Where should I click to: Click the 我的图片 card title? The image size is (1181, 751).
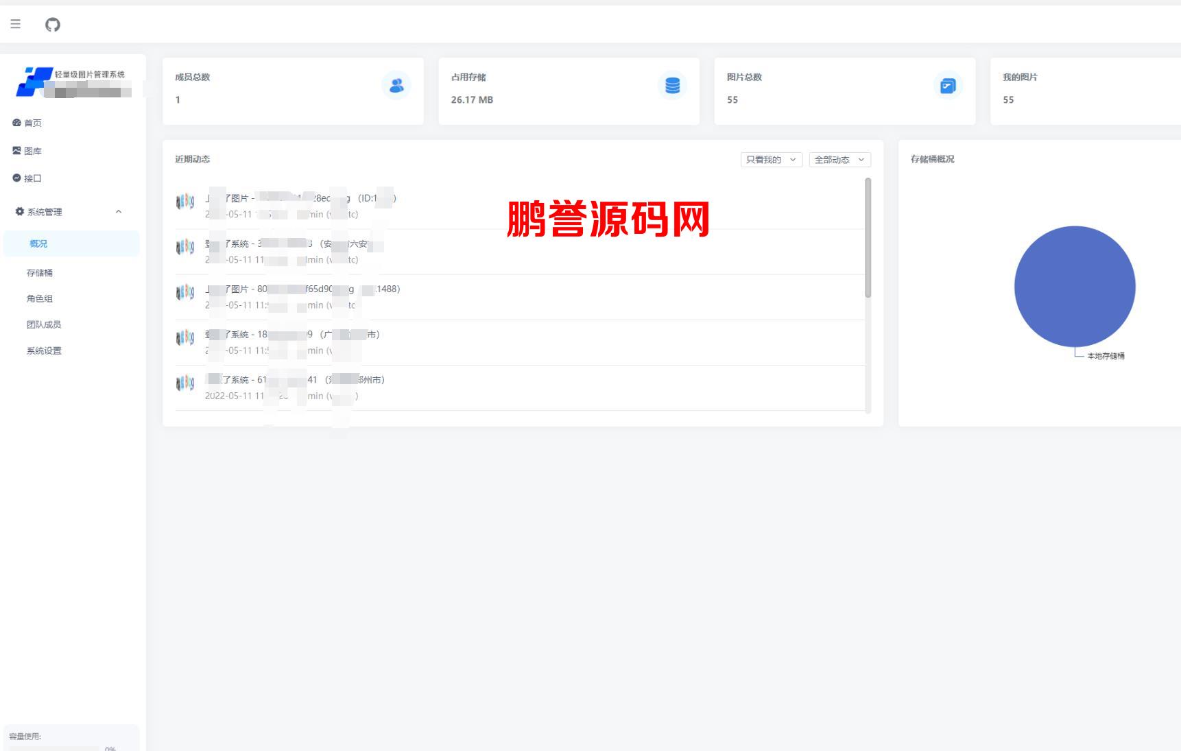[1020, 78]
